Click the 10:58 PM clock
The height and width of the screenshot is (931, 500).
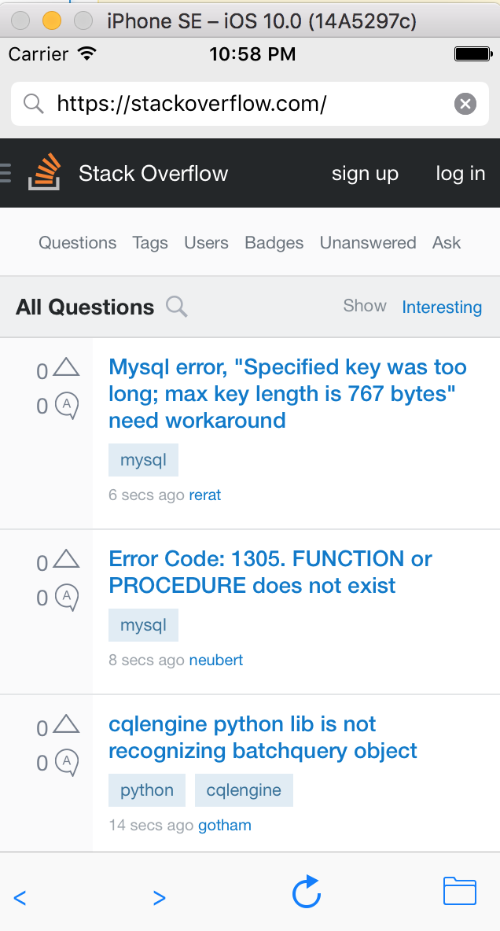[252, 54]
